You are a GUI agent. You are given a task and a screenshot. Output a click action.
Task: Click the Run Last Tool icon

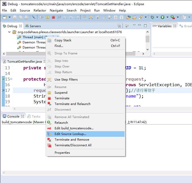coord(173,17)
